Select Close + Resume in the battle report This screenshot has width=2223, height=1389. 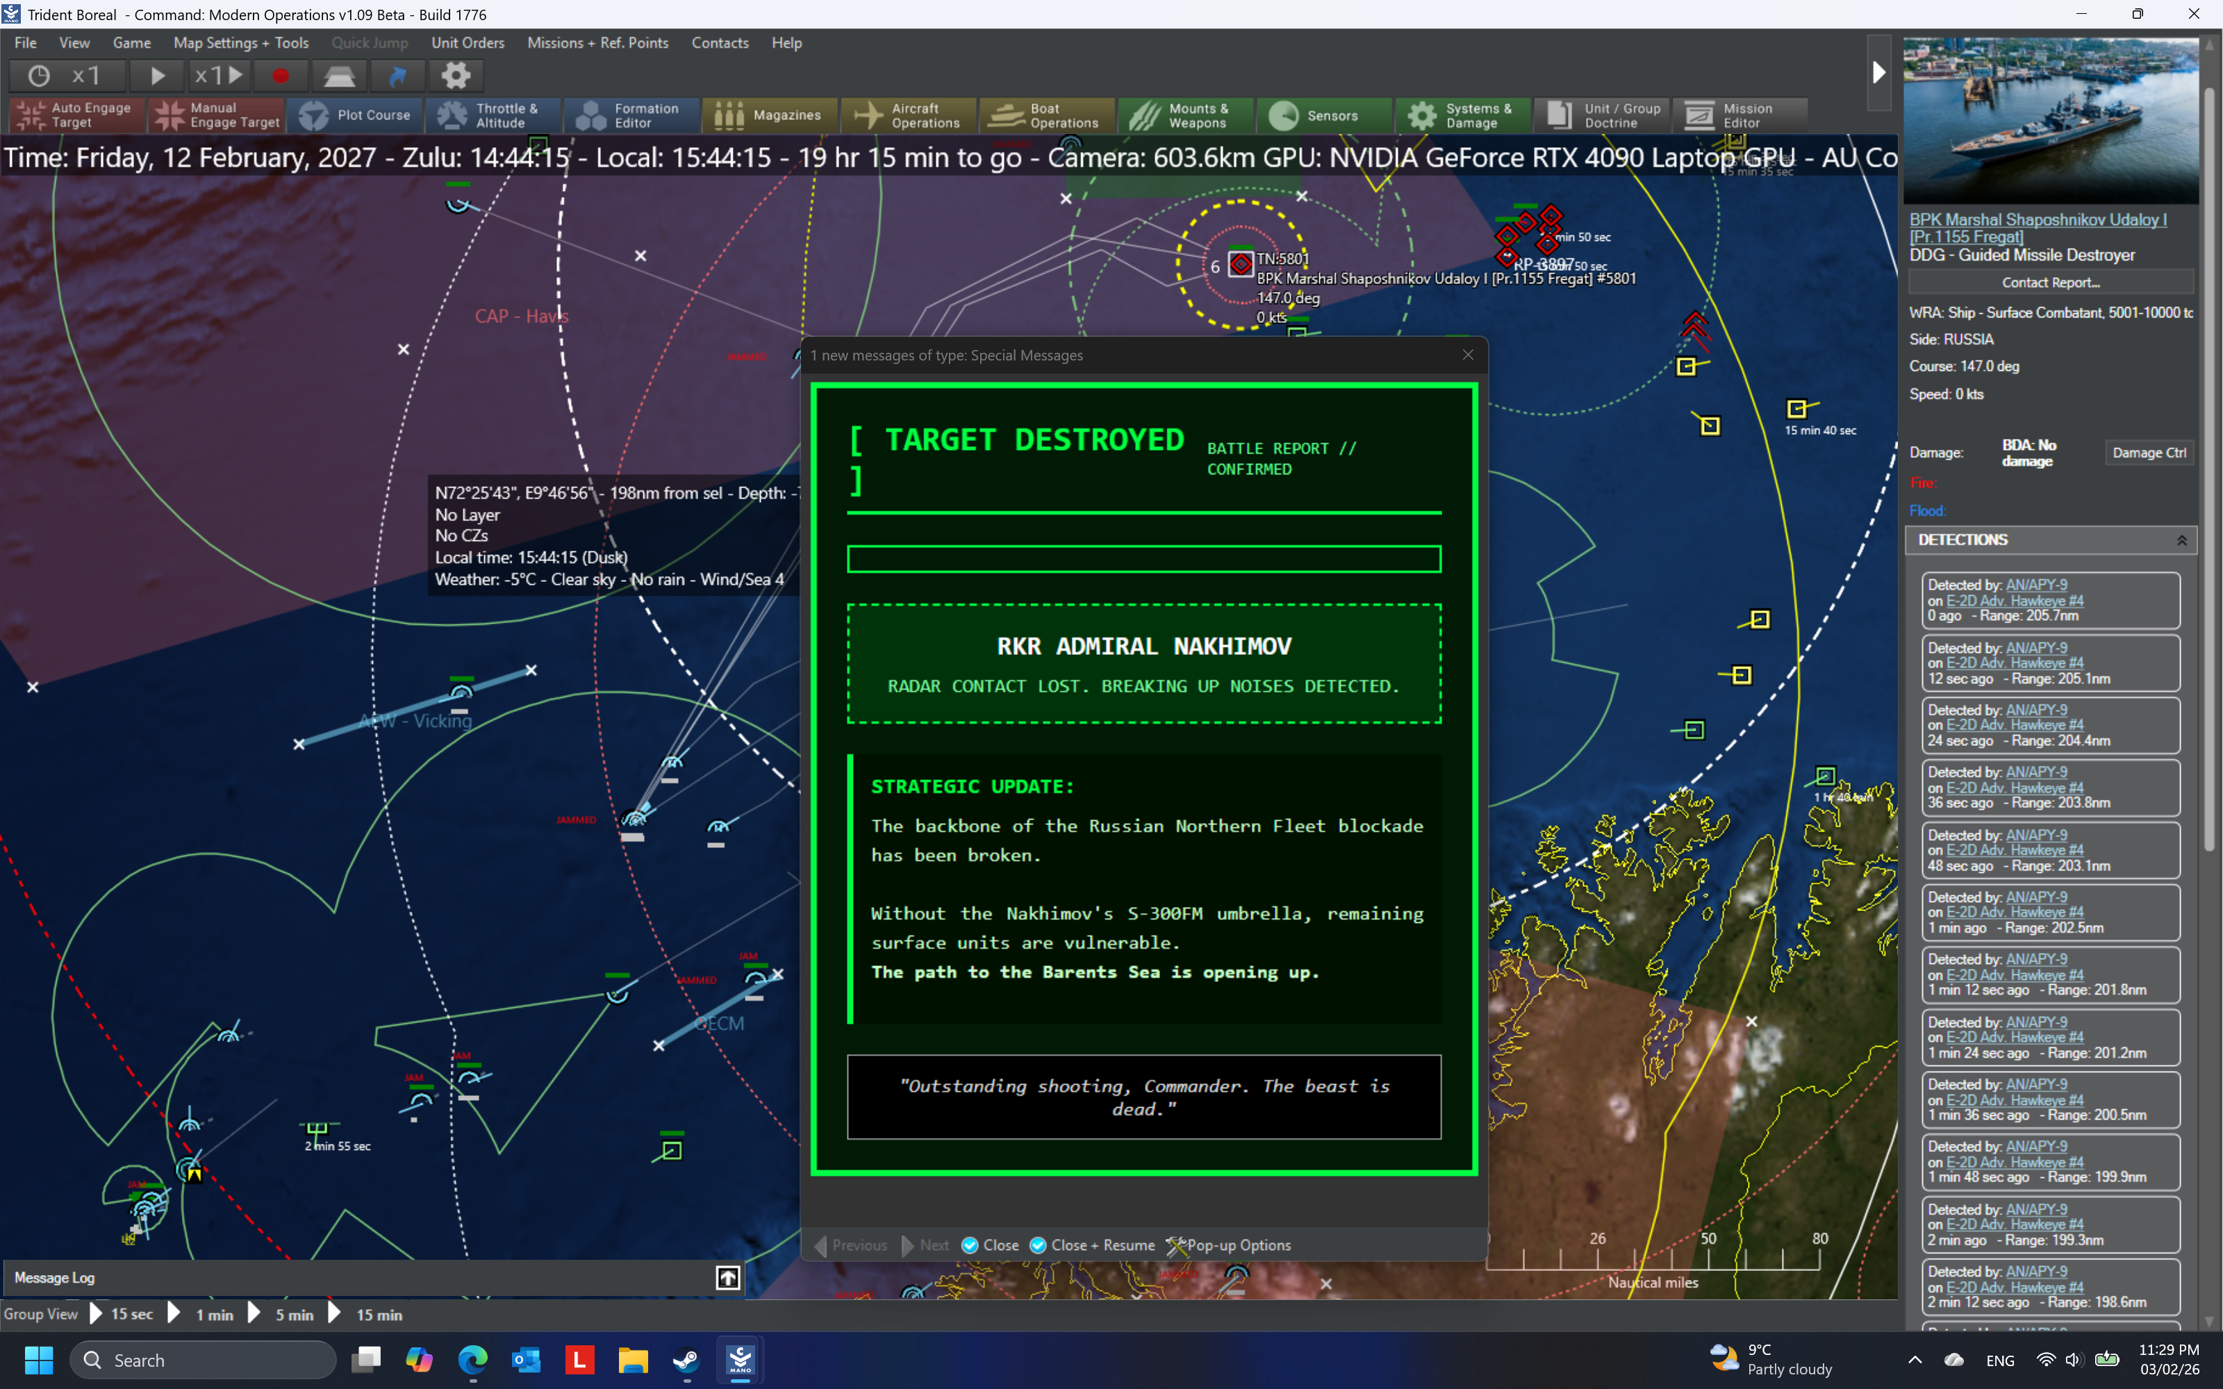1092,1246
